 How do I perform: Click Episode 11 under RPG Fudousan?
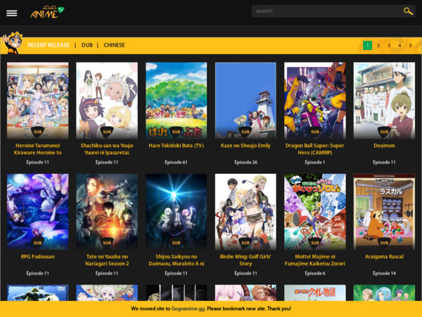(38, 273)
